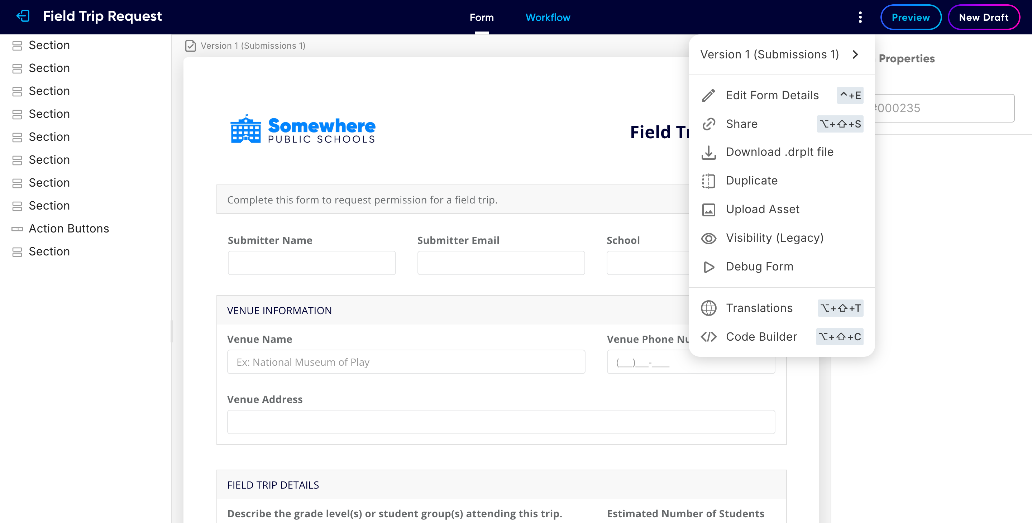Click the exit form builder icon
The height and width of the screenshot is (523, 1032).
(23, 16)
